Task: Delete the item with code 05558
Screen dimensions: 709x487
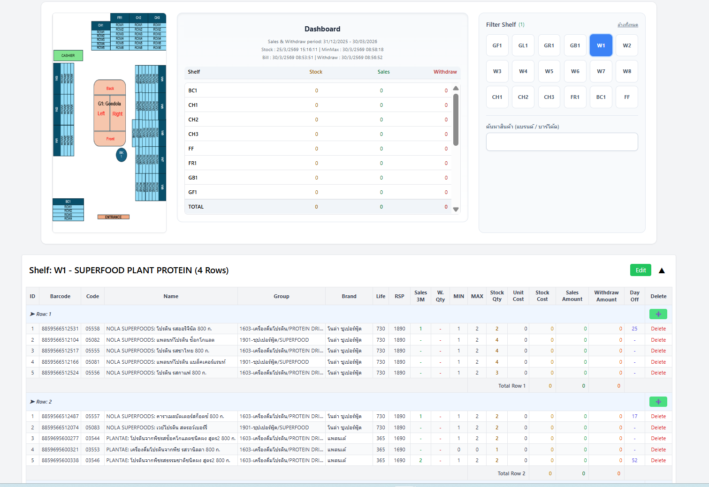Action: (658, 329)
